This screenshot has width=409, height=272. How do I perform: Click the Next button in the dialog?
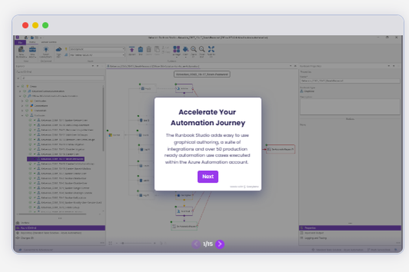(x=208, y=177)
